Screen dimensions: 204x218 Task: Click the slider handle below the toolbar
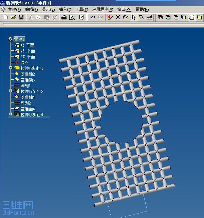click(x=2, y=25)
